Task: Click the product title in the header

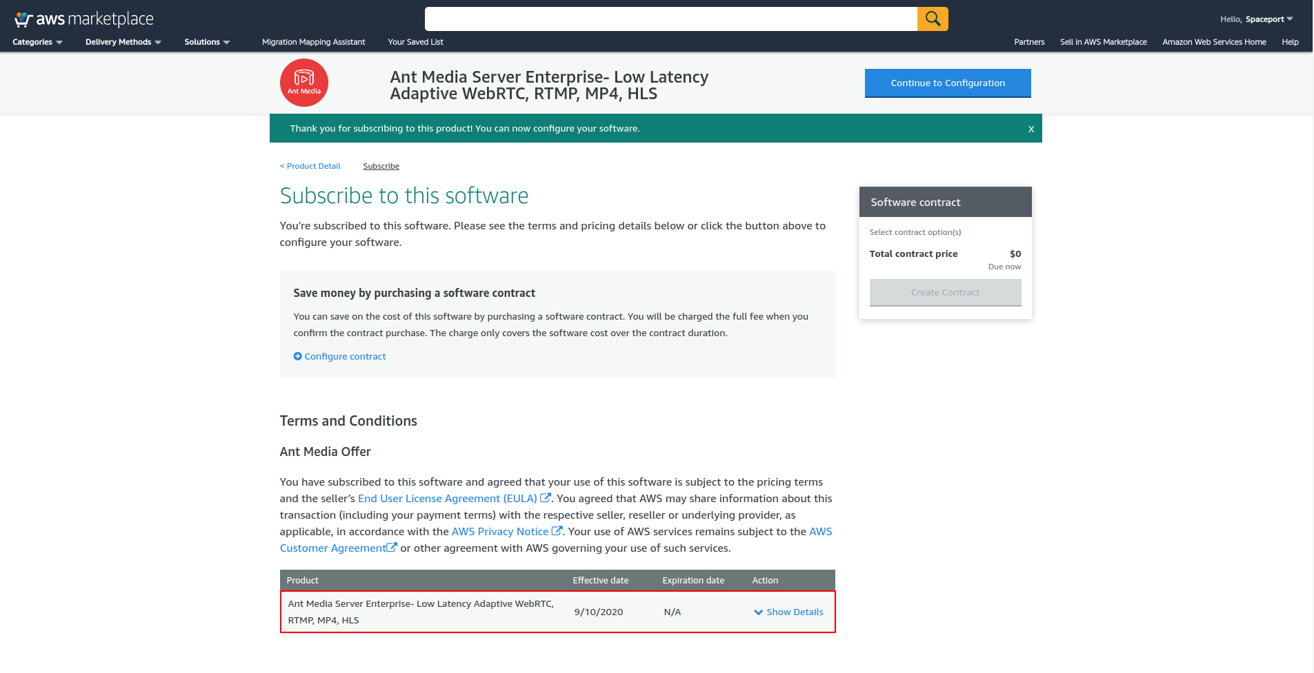Action: [x=549, y=85]
